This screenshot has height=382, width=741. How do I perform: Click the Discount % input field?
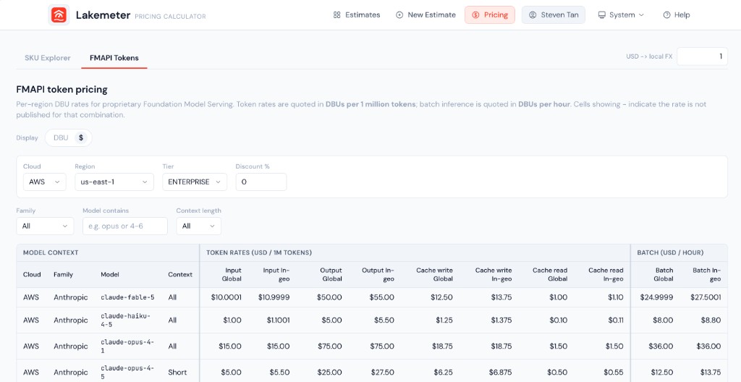[x=261, y=182]
